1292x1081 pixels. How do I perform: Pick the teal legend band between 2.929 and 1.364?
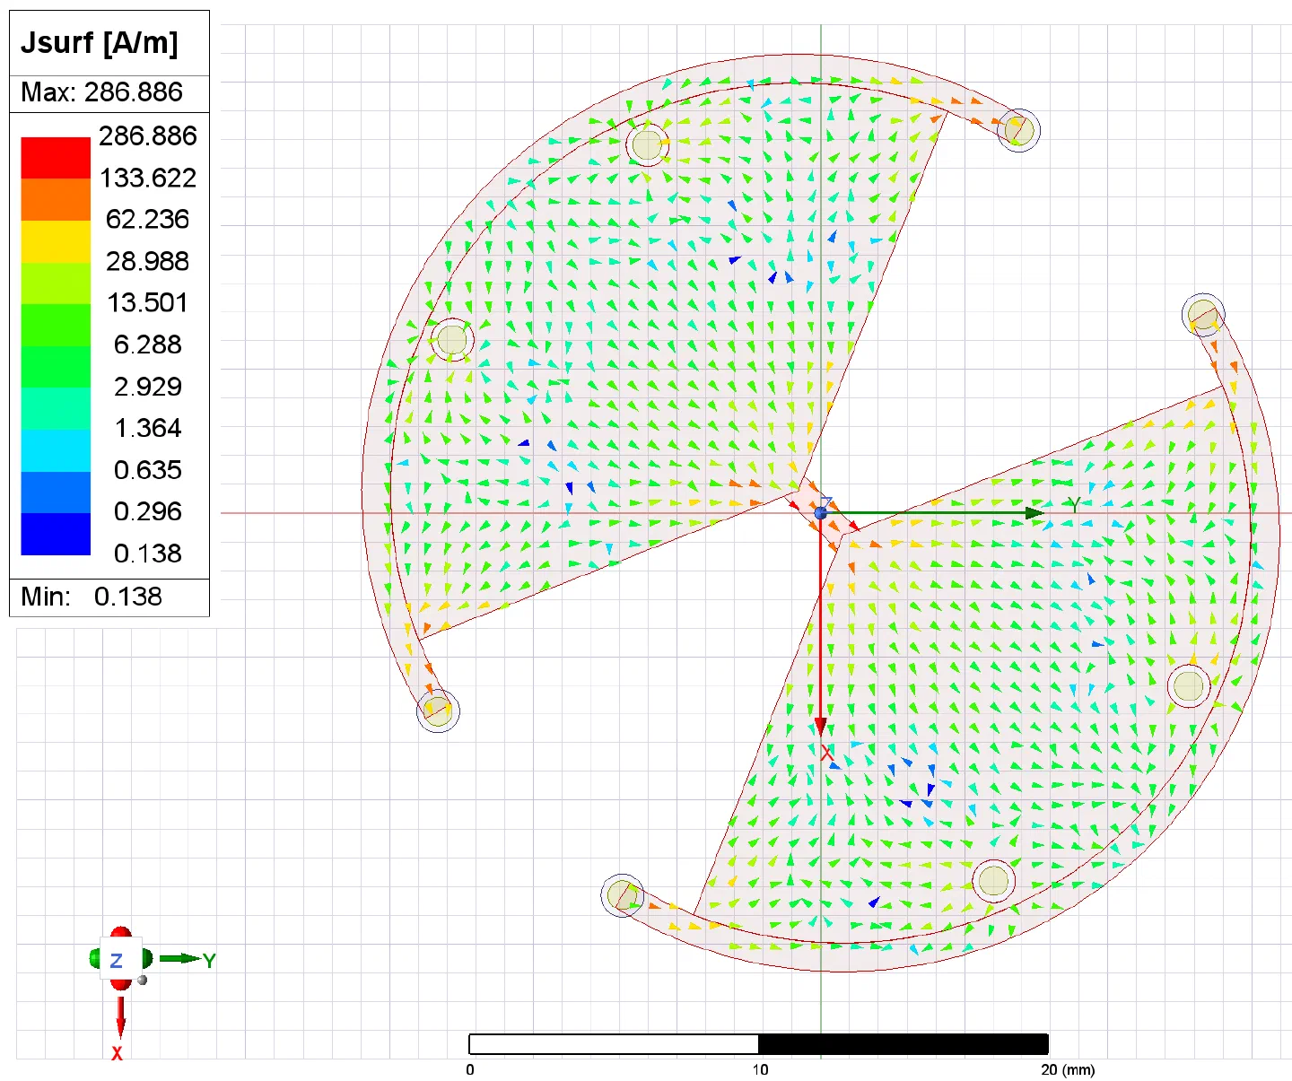(x=56, y=408)
